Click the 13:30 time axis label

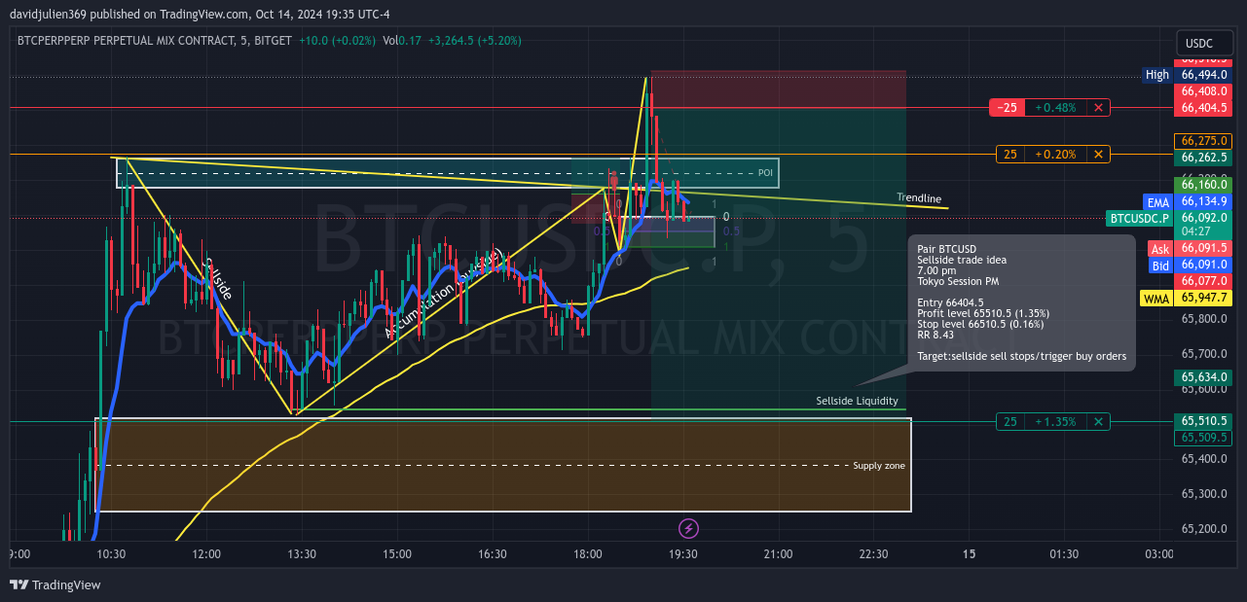[302, 554]
